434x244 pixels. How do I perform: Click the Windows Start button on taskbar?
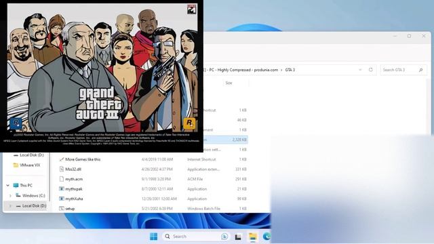point(153,237)
